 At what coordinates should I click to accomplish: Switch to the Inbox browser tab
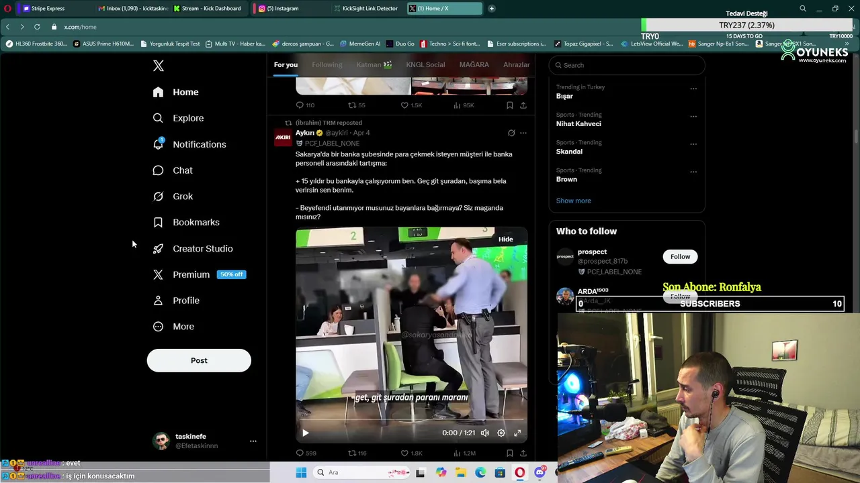(132, 8)
